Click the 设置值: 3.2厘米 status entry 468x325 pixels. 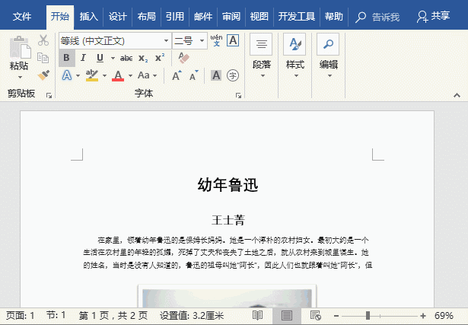point(192,315)
